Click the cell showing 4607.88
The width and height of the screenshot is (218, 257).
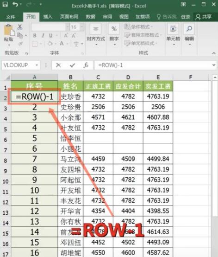coord(158,117)
